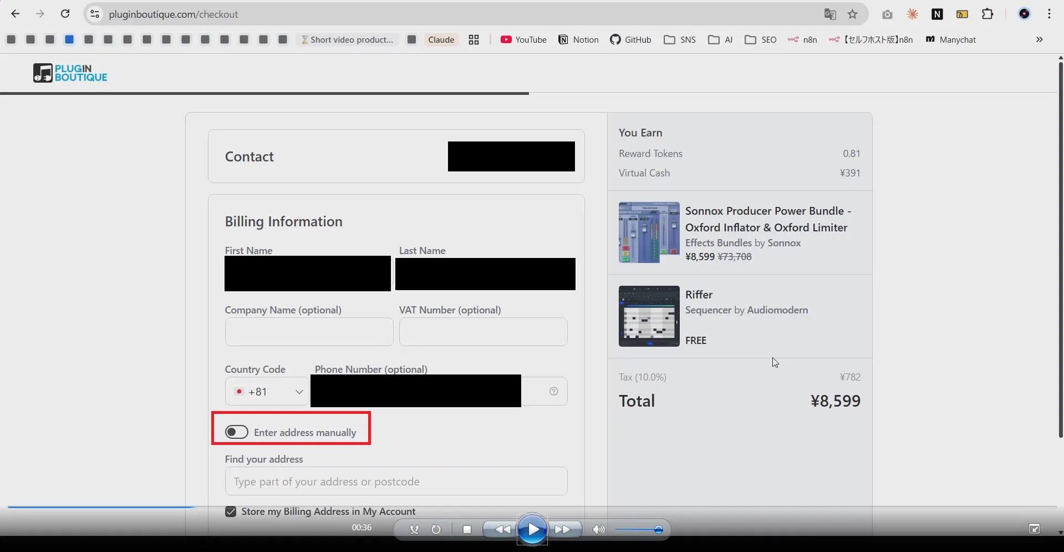Click the Notion extension icon in the toolbar

937,14
